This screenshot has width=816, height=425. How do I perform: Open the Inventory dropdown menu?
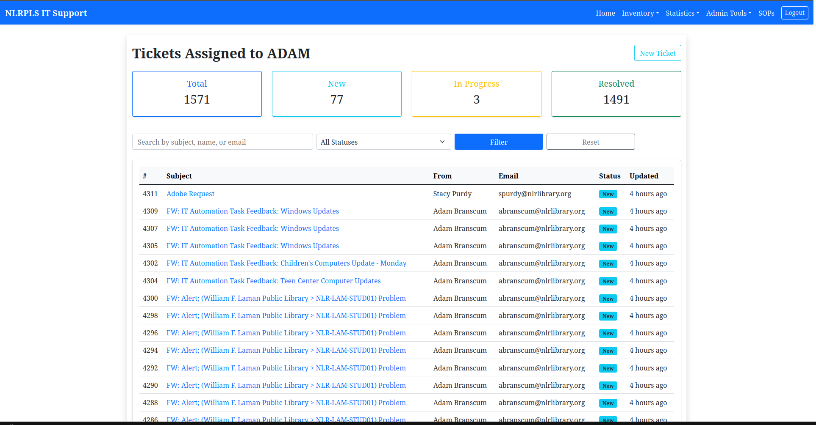[x=640, y=13]
